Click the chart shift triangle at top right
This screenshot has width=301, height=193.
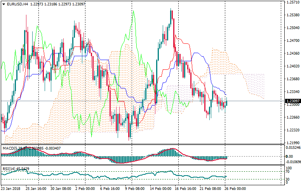point(281,2)
